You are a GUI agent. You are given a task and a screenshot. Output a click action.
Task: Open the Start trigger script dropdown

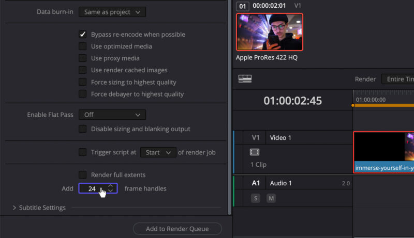(158, 152)
